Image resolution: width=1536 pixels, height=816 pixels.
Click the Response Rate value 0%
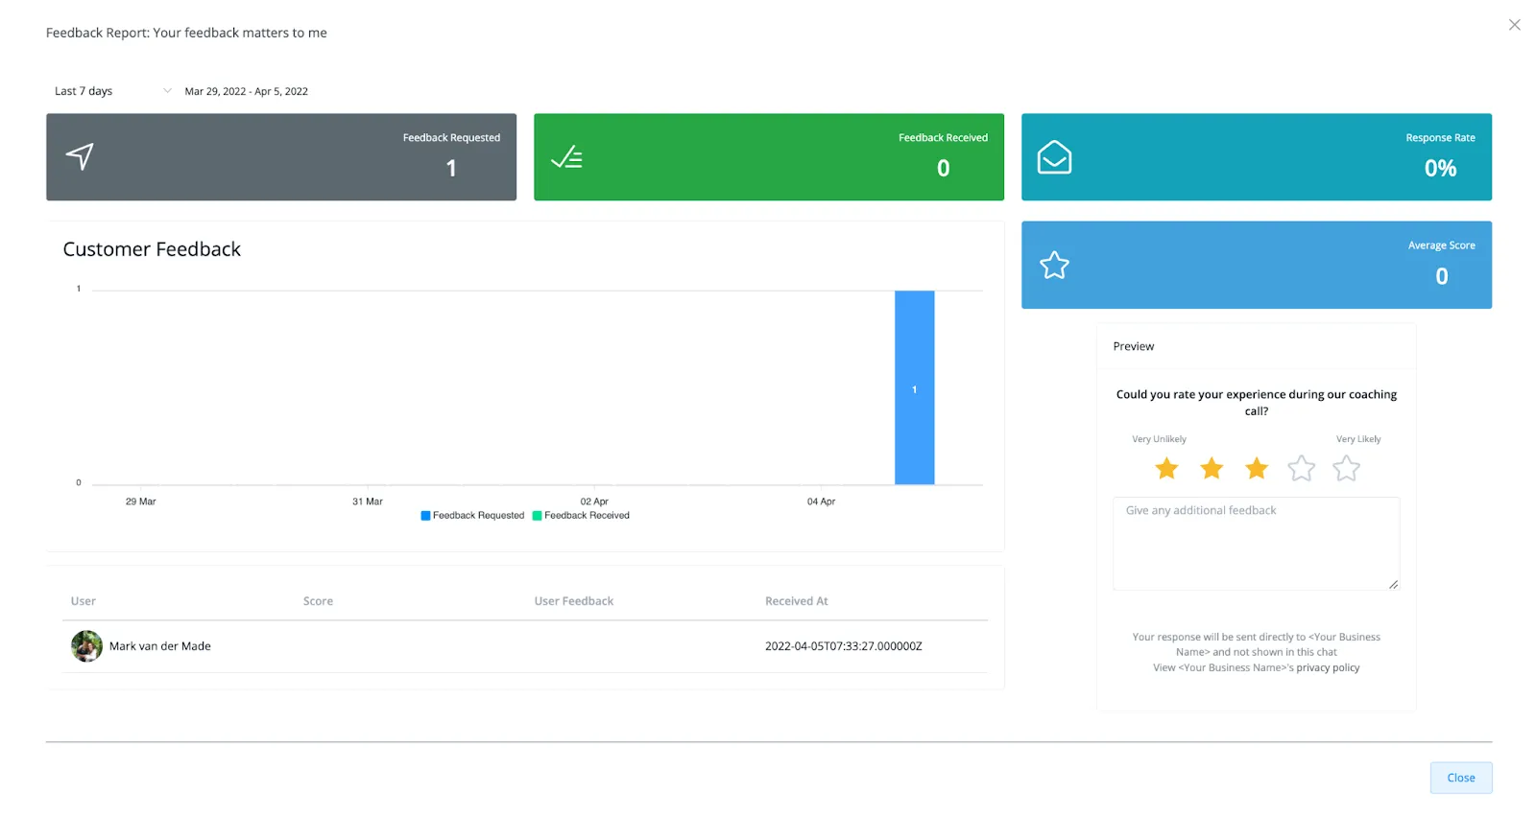coord(1440,169)
